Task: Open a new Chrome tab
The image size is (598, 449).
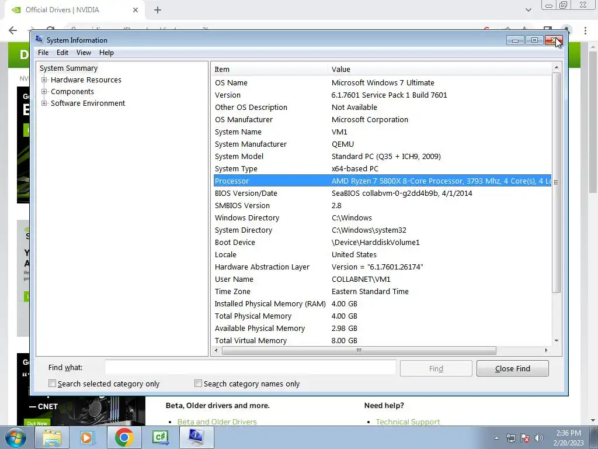Action: [158, 10]
